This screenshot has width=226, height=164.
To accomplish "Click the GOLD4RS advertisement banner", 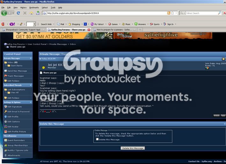I will [63, 36].
